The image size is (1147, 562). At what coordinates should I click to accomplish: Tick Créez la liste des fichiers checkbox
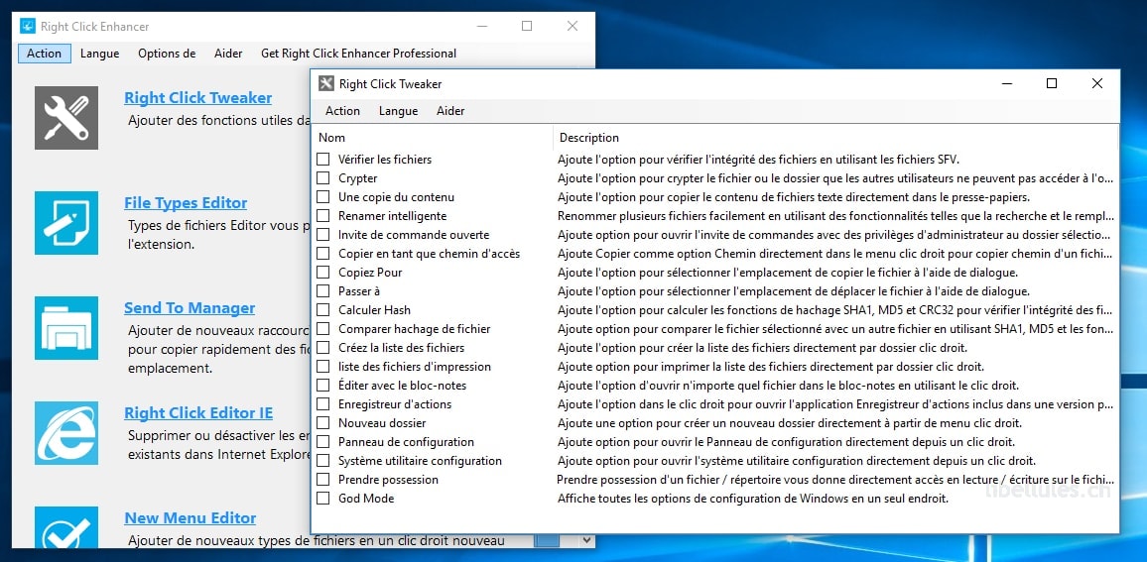[322, 347]
